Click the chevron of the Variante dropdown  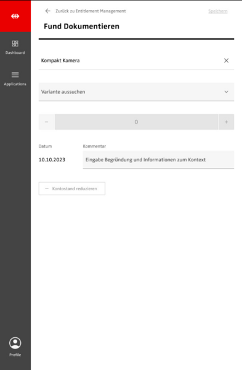pos(226,92)
